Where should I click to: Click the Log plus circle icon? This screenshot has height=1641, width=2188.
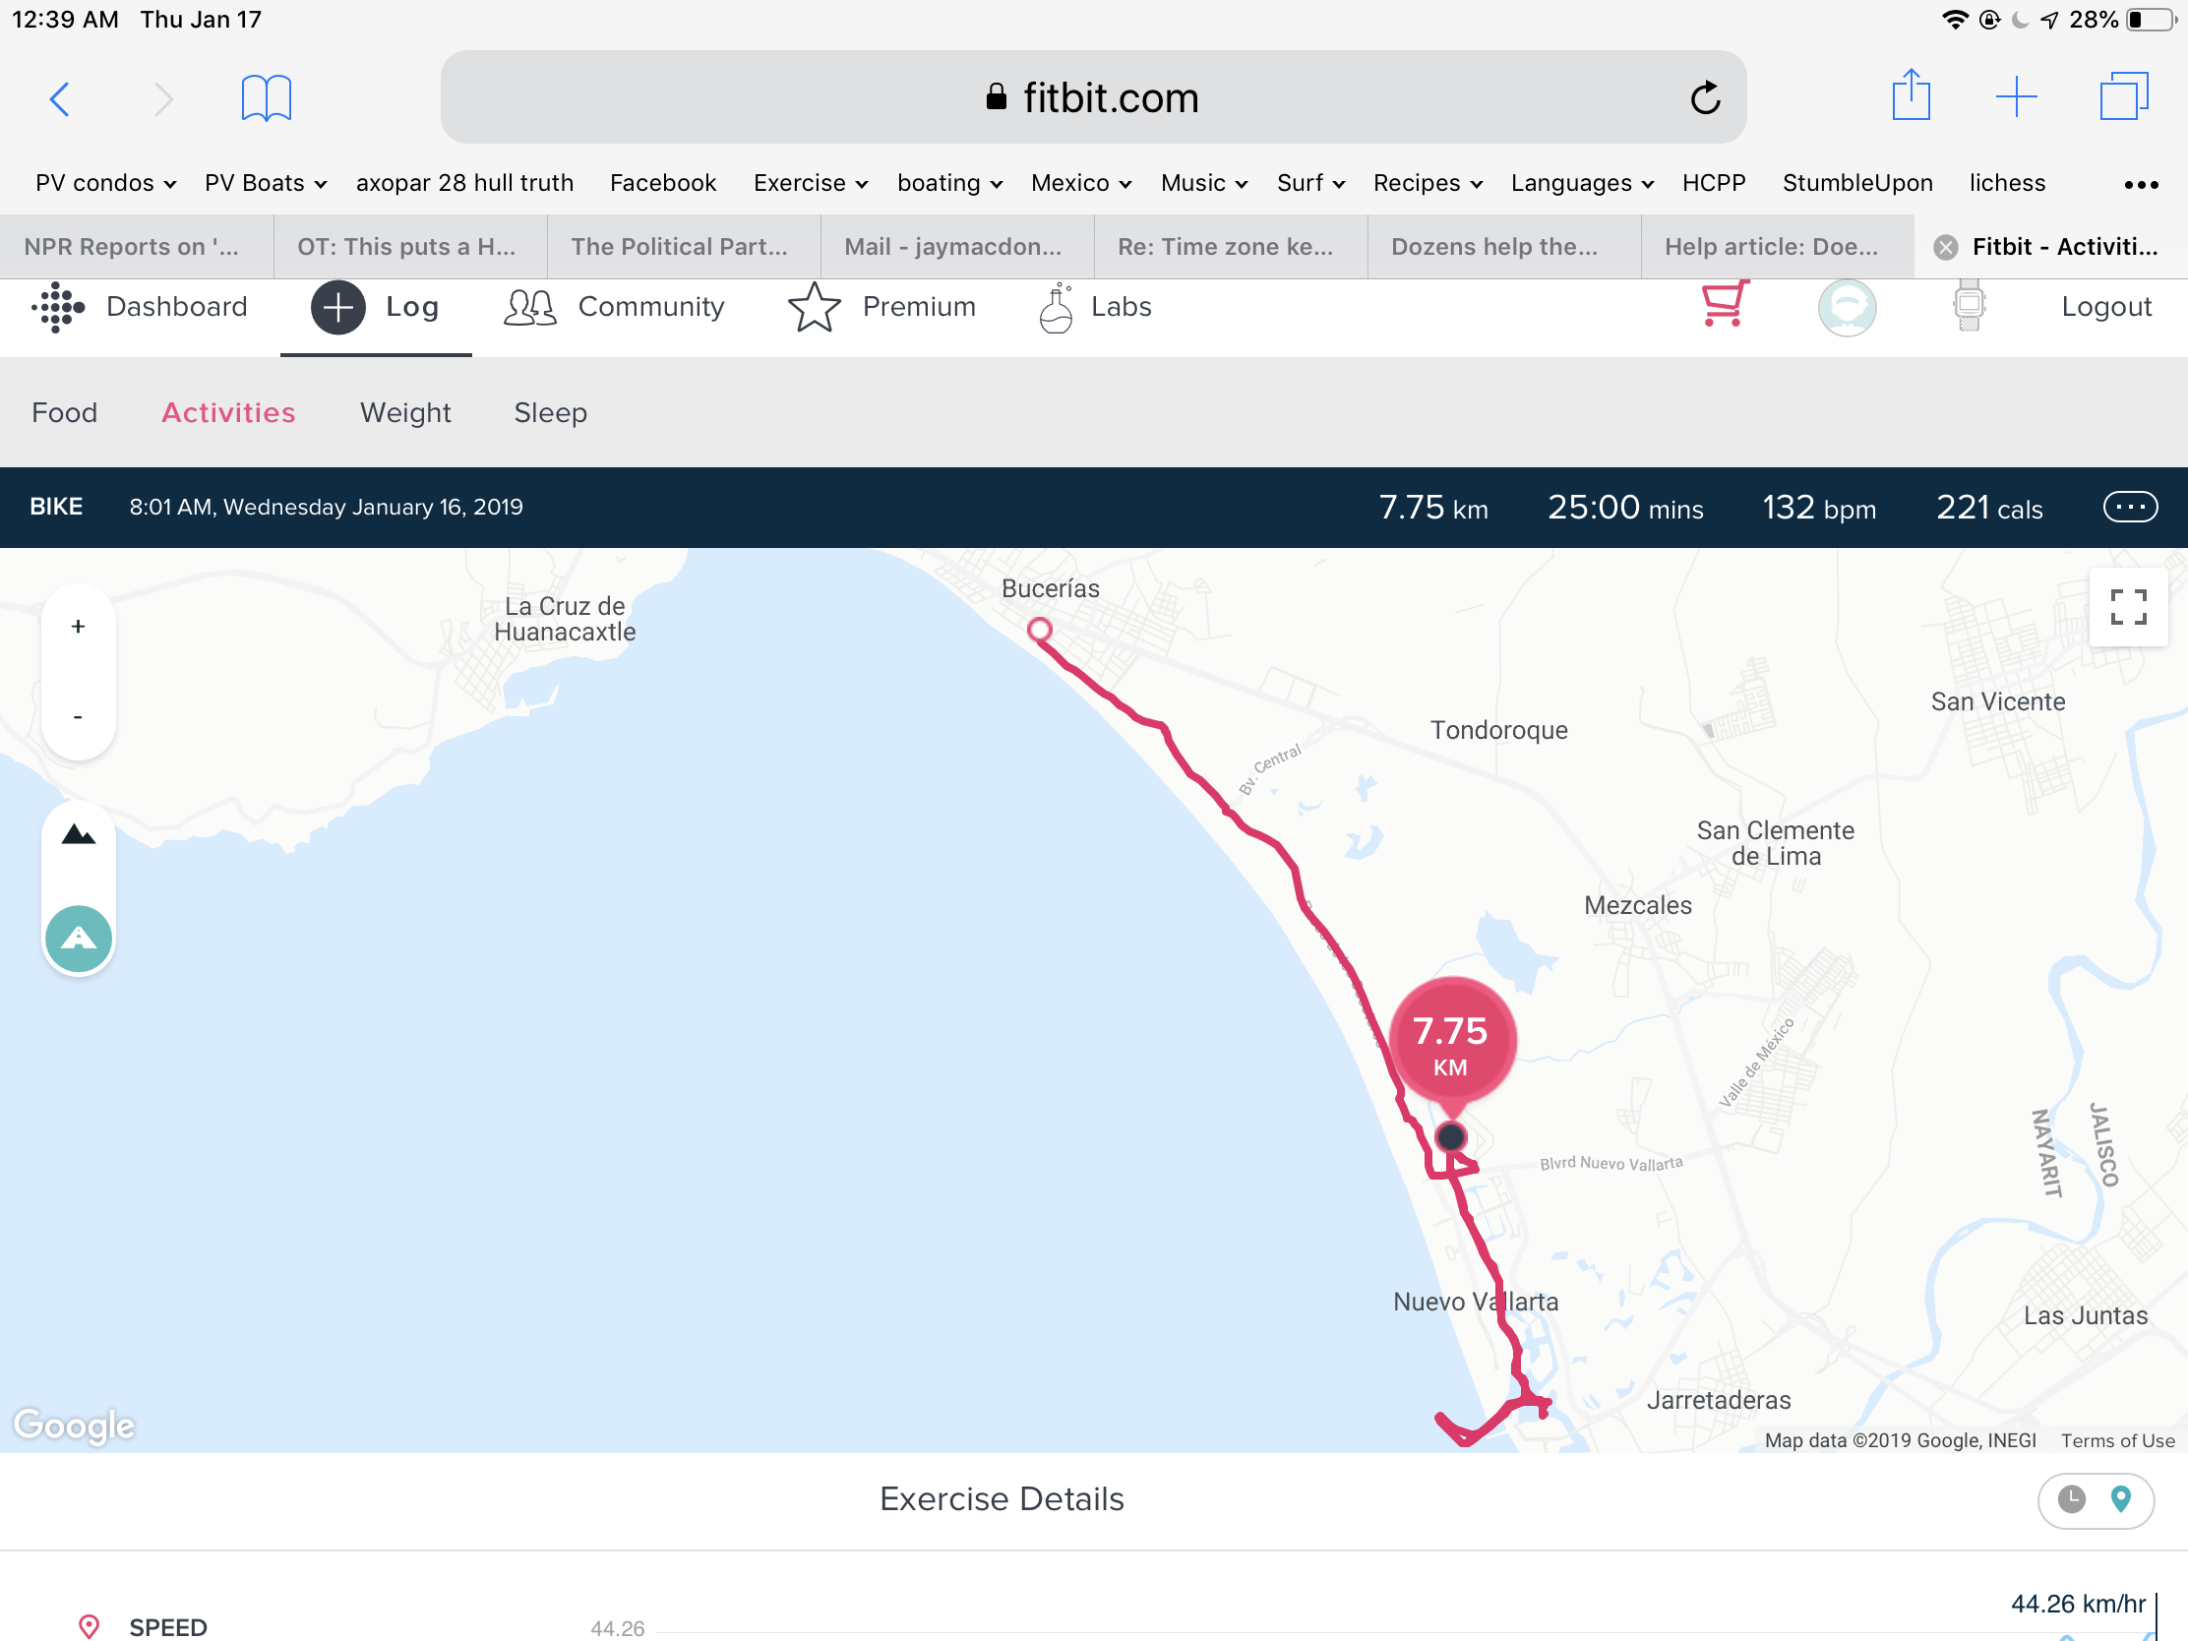[338, 308]
